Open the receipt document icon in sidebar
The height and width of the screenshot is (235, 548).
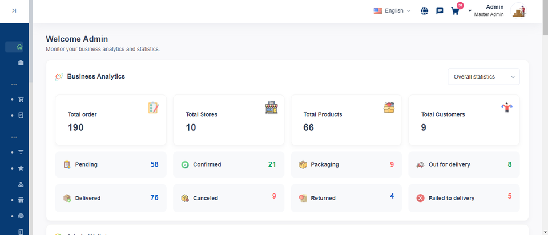21,116
